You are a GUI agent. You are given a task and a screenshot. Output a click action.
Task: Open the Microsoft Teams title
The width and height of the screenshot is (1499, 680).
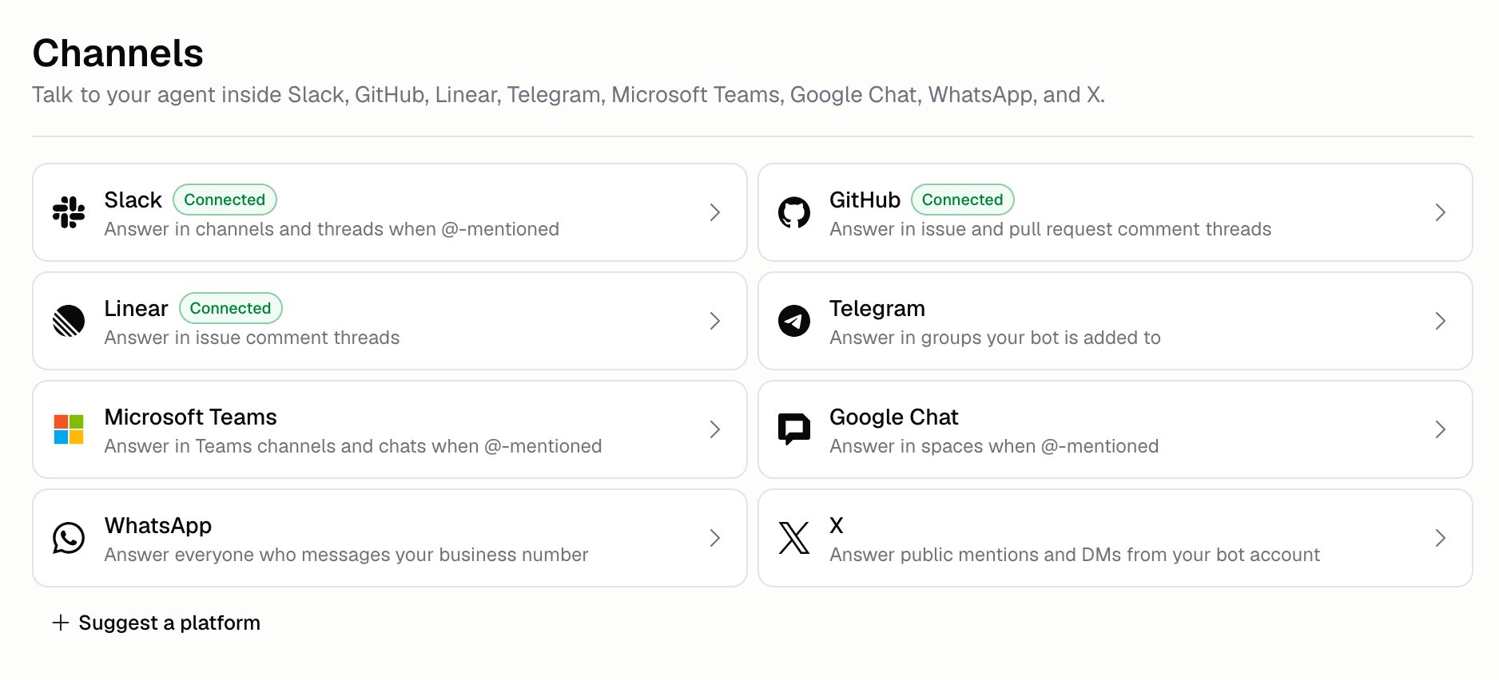pyautogui.click(x=190, y=417)
